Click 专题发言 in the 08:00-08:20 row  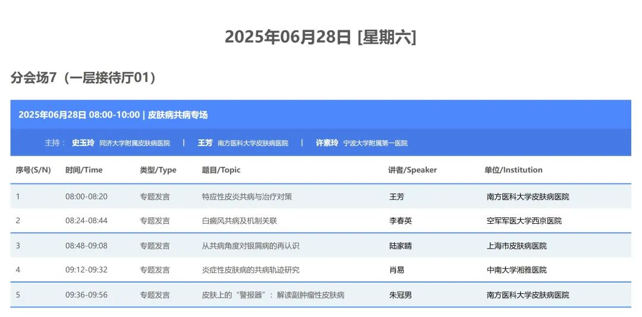tap(155, 196)
